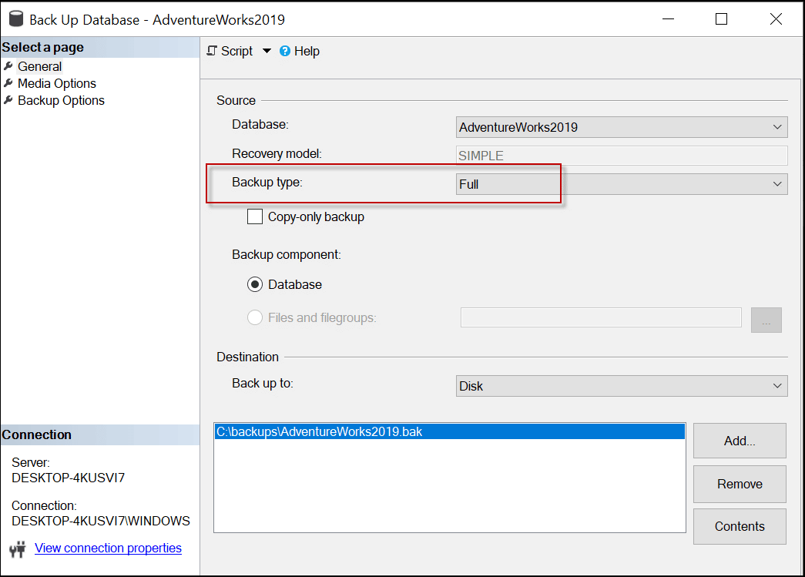Click the wrench icon beside Media Options
The image size is (805, 577).
8,83
